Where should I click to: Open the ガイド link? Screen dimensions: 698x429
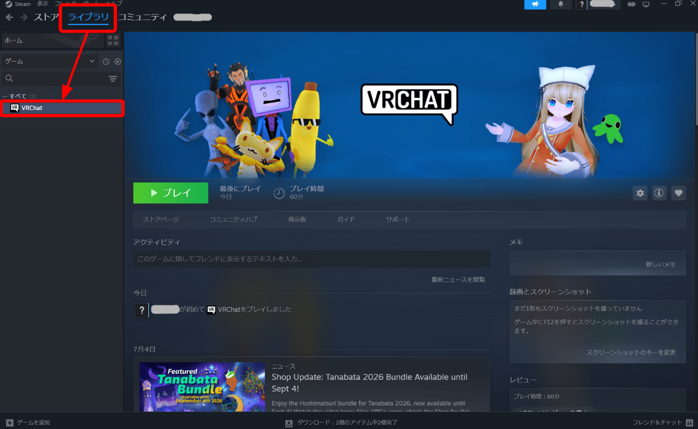(346, 219)
